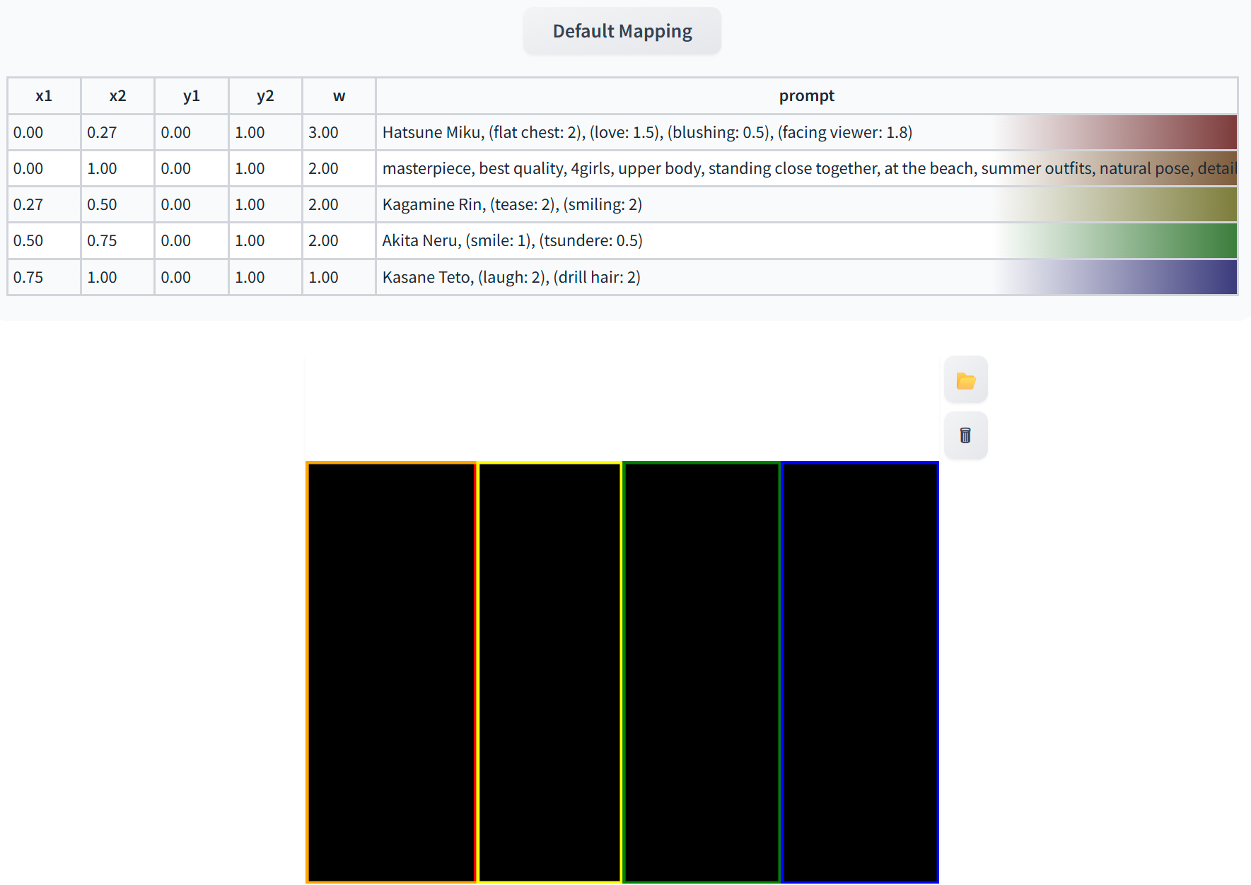Click the blue-bordered region on the canvas
This screenshot has width=1251, height=885.
(x=860, y=672)
